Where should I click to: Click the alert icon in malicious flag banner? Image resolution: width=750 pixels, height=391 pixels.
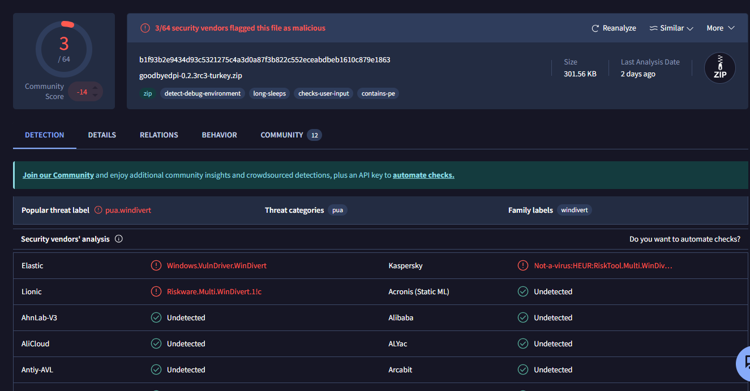pos(145,28)
